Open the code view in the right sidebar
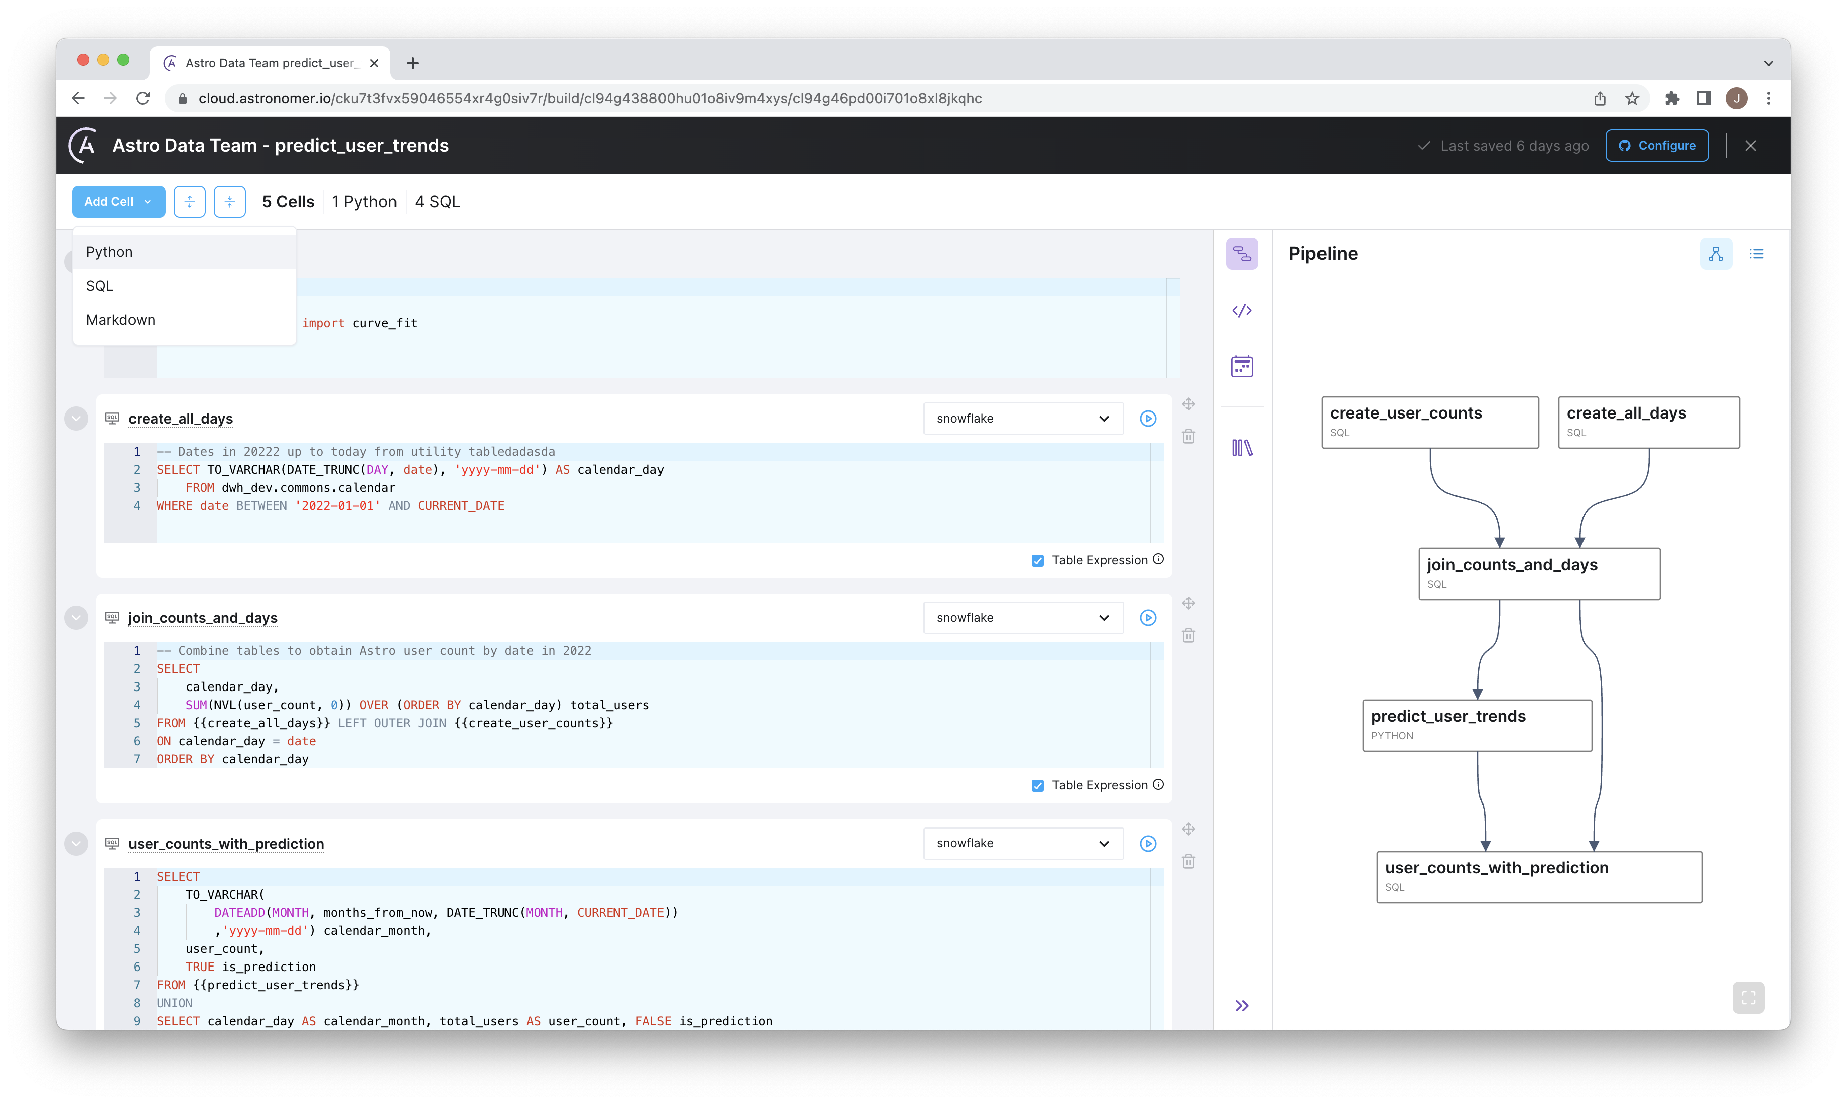The height and width of the screenshot is (1104, 1847). pos(1242,310)
